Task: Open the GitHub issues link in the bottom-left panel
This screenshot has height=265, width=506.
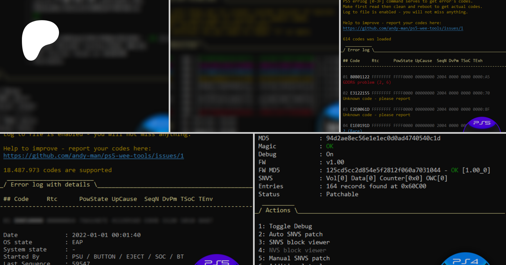Action: point(94,156)
